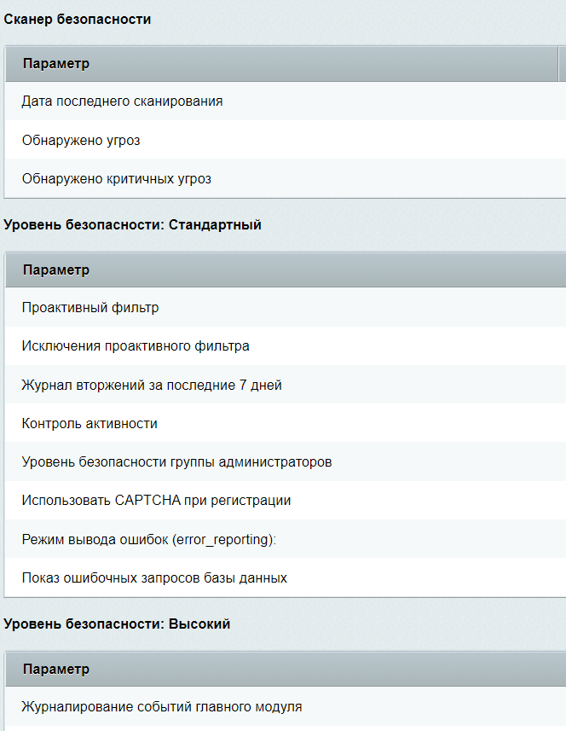Viewport: 566px width, 731px height.
Task: Click the 'Параметр' header in the scanner table
Action: (56, 63)
